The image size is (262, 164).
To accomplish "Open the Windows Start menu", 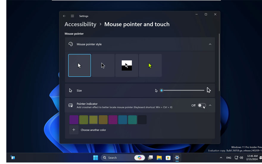I will tap(96, 158).
